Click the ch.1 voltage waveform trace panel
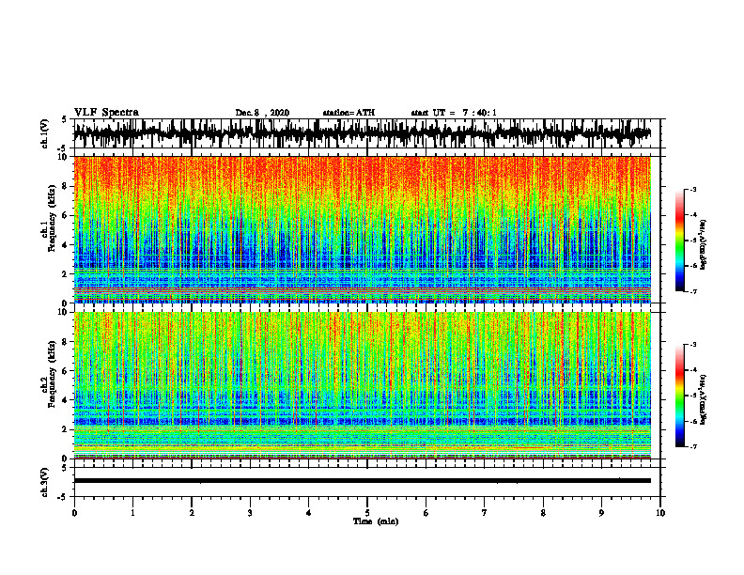 click(366, 133)
